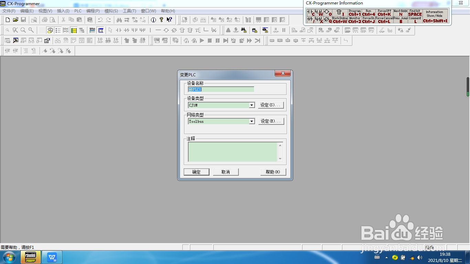This screenshot has width=470, height=264.
Task: Open the 视图(V) menu
Action: pyautogui.click(x=45, y=11)
